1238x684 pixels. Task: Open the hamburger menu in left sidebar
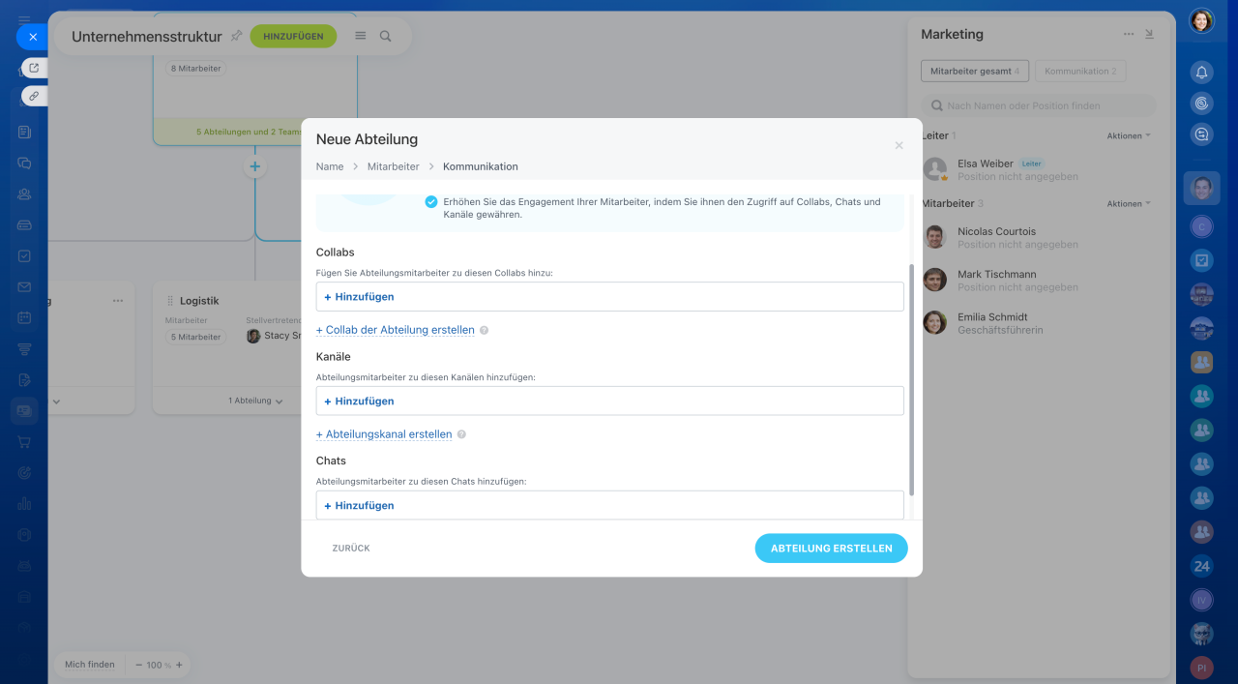coord(24,19)
